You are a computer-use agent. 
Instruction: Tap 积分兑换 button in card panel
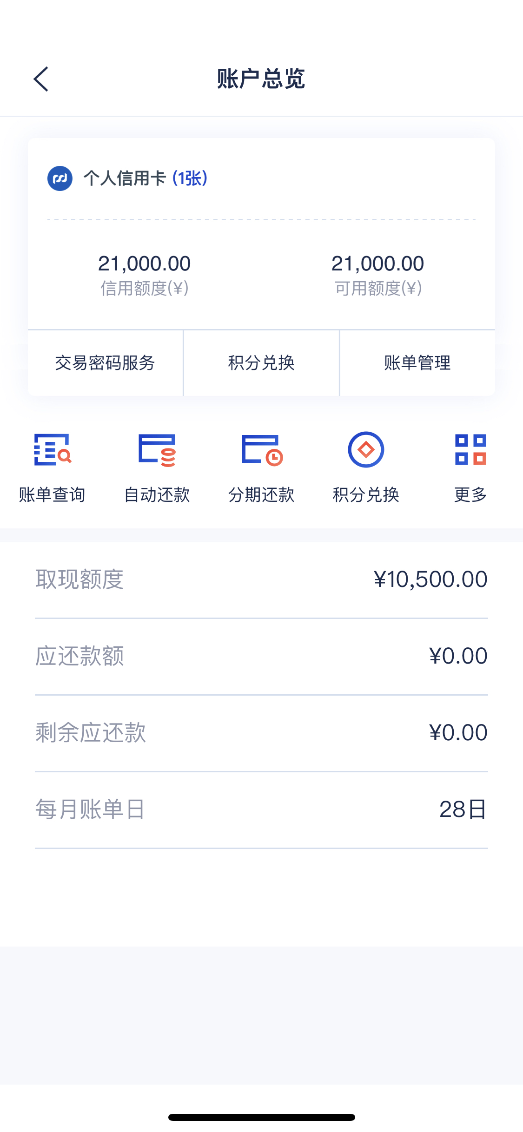[x=261, y=363]
